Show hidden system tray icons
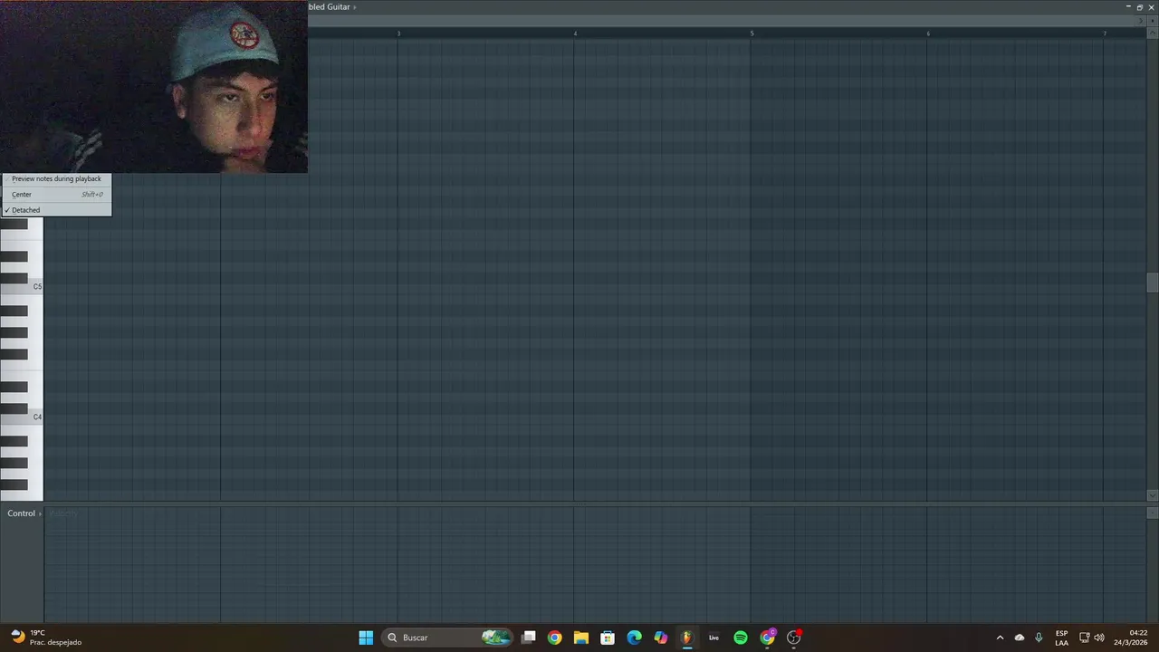Viewport: 1159px width, 652px height. coord(1000,638)
